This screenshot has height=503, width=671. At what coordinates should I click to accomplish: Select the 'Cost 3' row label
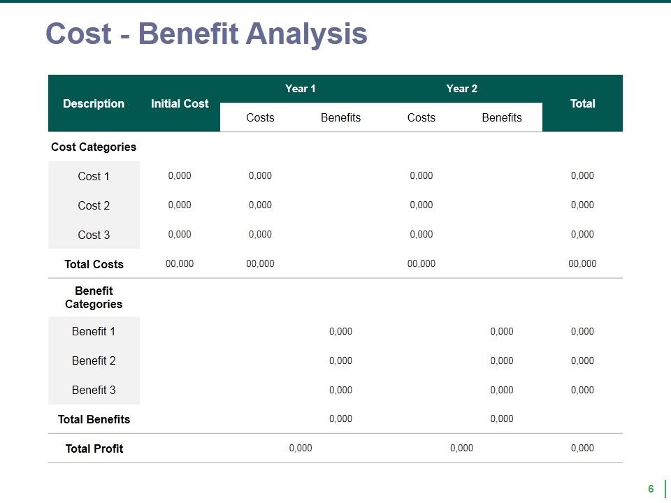click(94, 235)
